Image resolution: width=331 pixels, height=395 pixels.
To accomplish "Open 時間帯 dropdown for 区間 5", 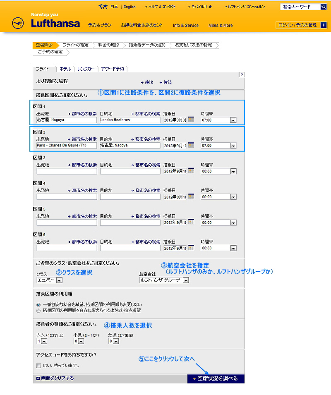I will point(218,223).
